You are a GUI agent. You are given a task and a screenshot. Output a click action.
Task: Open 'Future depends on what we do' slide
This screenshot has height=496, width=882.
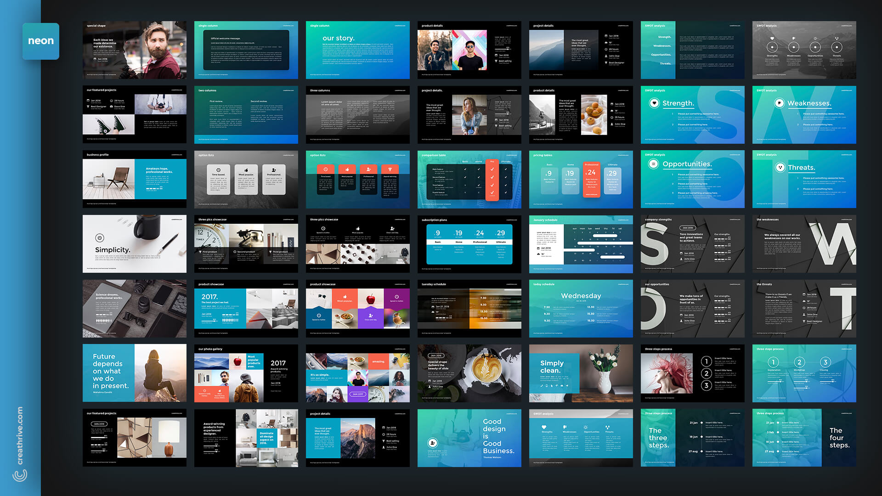[134, 373]
